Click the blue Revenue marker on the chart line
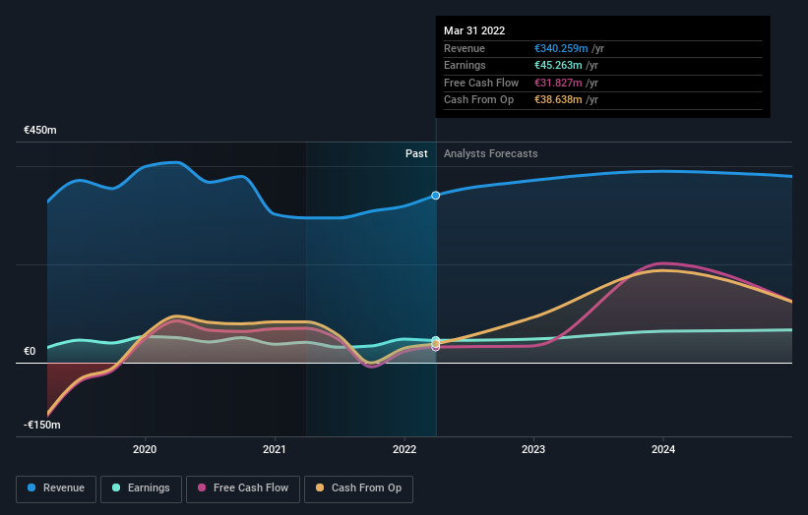Image resolution: width=808 pixels, height=515 pixels. (x=436, y=196)
